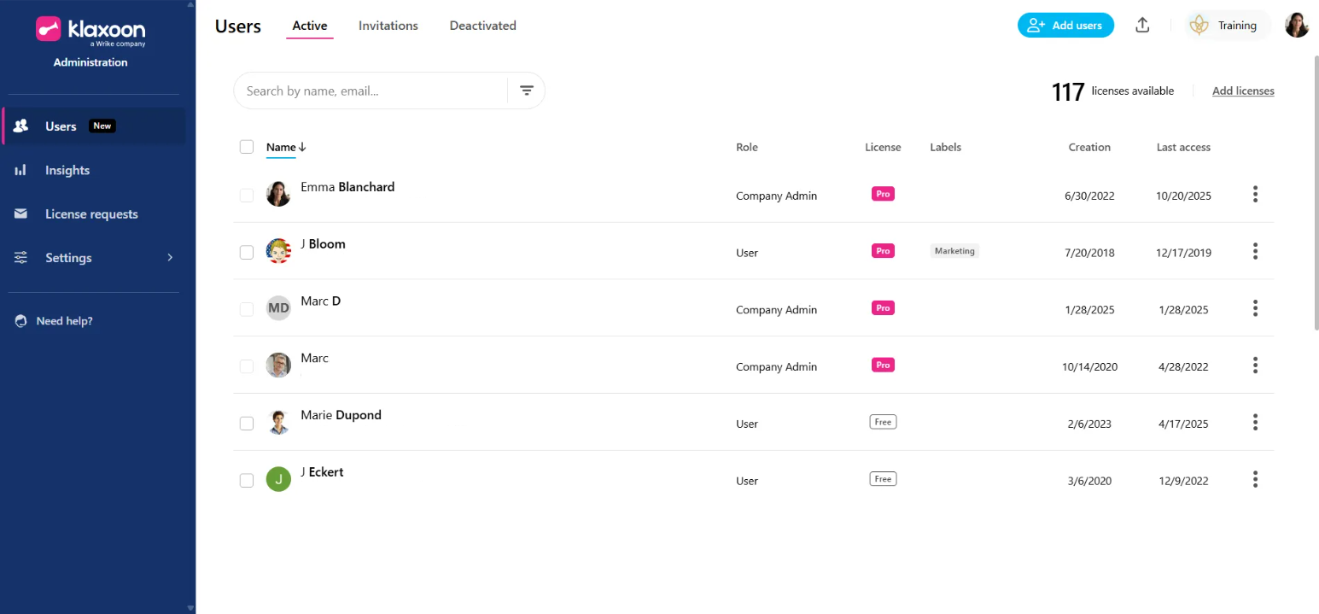This screenshot has width=1319, height=614.
Task: Select the checkbox for J Bloom
Action: pos(247,252)
